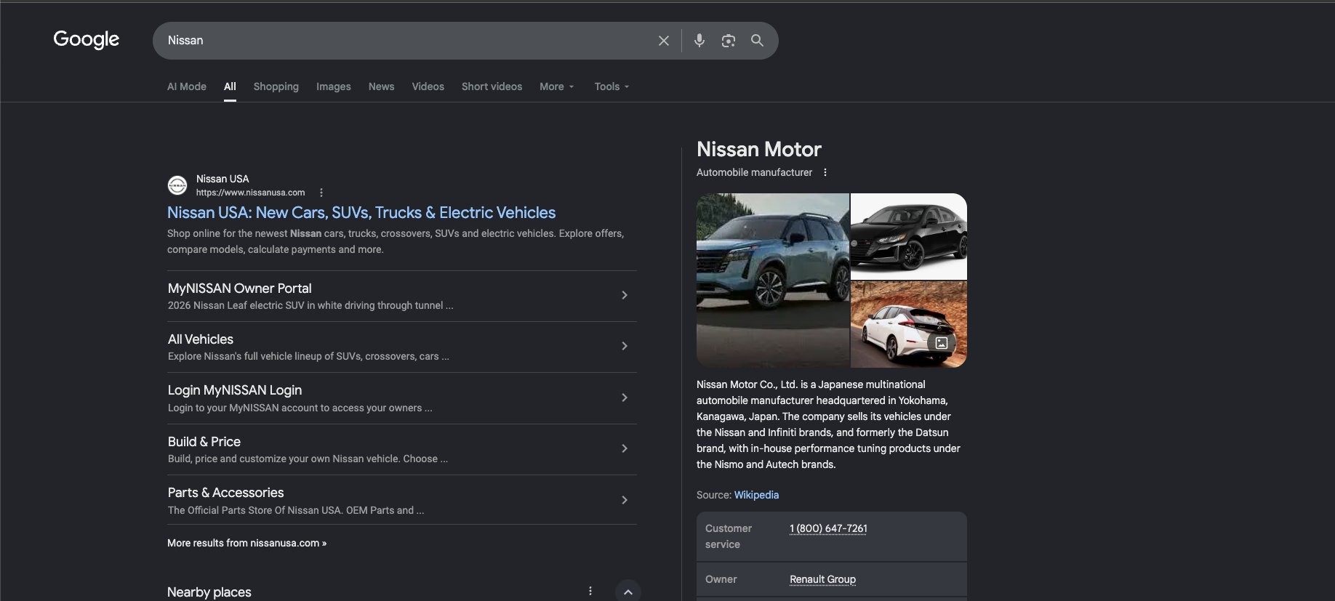Open the black Nissan sedan photo
The image size is (1335, 601).
point(909,236)
